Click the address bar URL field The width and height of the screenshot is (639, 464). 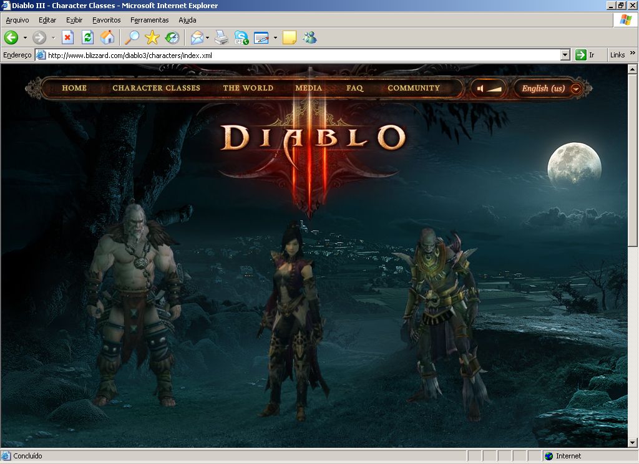tap(300, 55)
